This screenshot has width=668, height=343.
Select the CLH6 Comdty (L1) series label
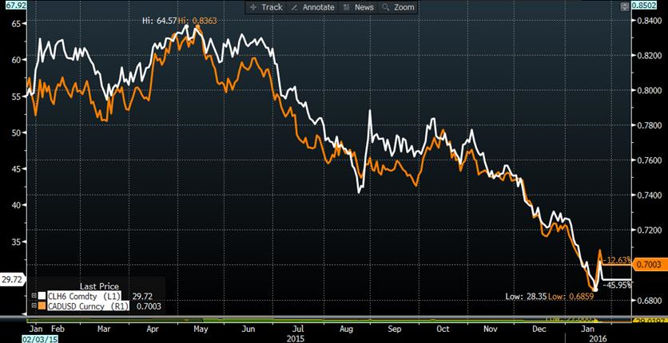pyautogui.click(x=85, y=294)
